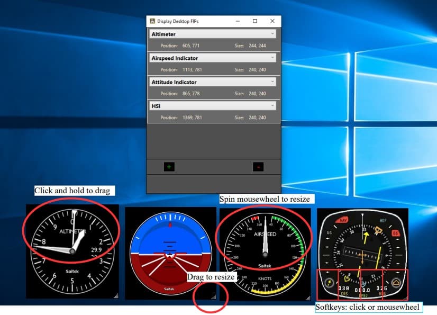The height and width of the screenshot is (315, 437).
Task: Expand the Airspeed Indicator row chevron
Action: click(272, 58)
